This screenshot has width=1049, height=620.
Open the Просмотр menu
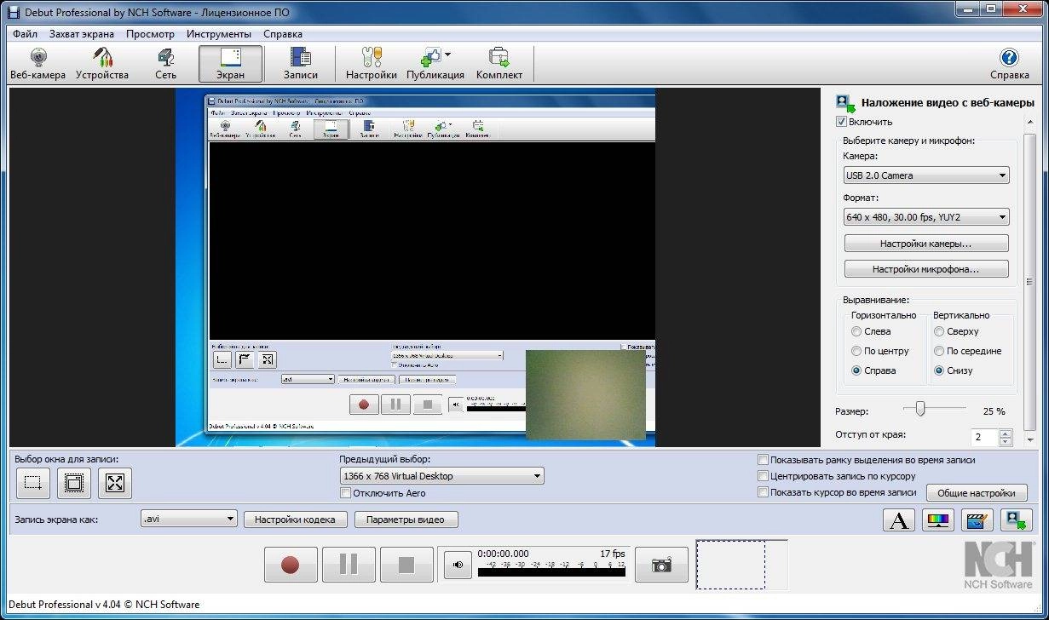150,34
